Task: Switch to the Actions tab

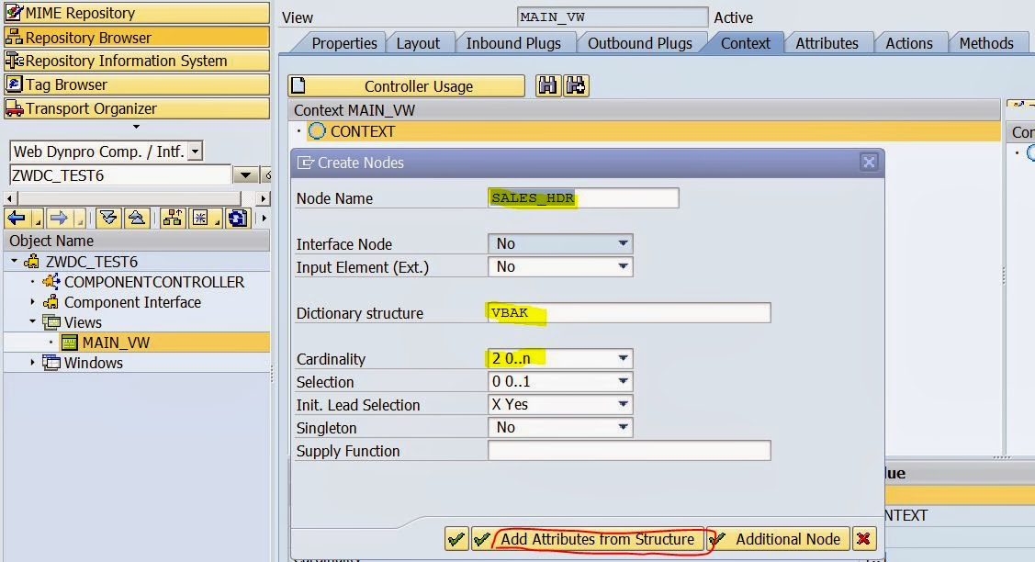Action: click(909, 43)
